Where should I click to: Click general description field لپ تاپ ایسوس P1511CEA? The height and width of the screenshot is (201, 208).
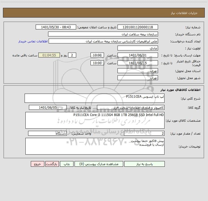(95, 98)
